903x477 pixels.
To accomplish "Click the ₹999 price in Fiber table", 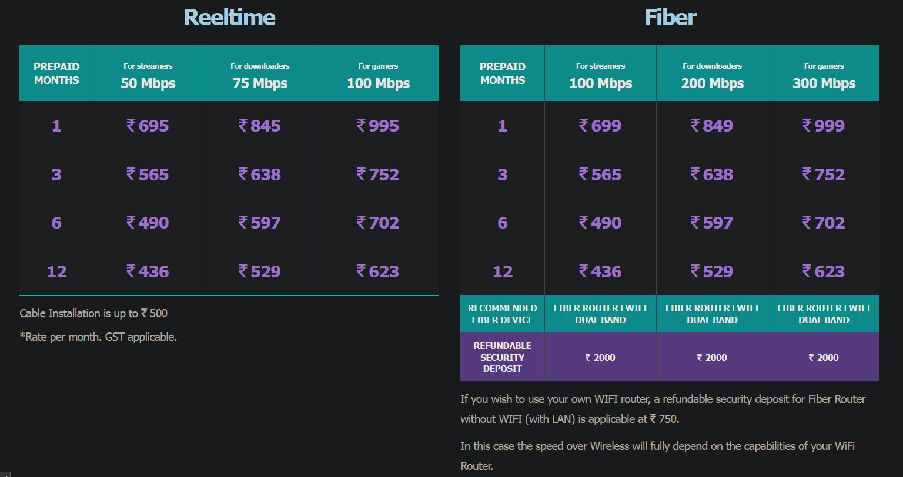I will pyautogui.click(x=824, y=126).
